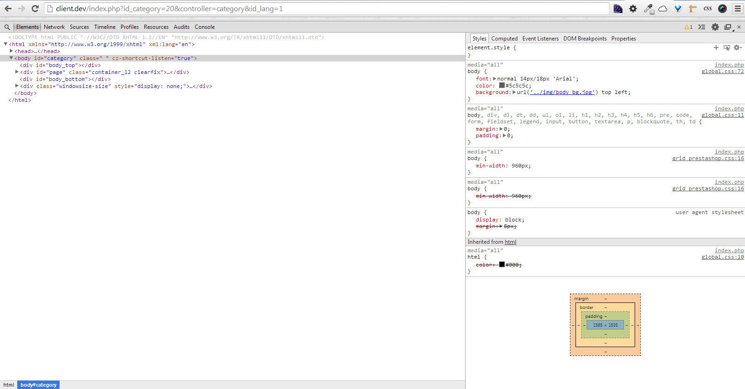Click the warning count indicator
The height and width of the screenshot is (389, 745).
pyautogui.click(x=688, y=27)
